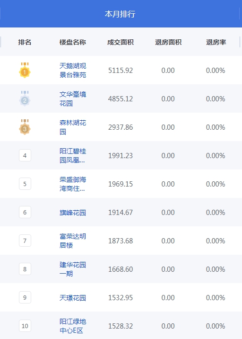Open the 荣盛御海湾商住... property link

73,184
